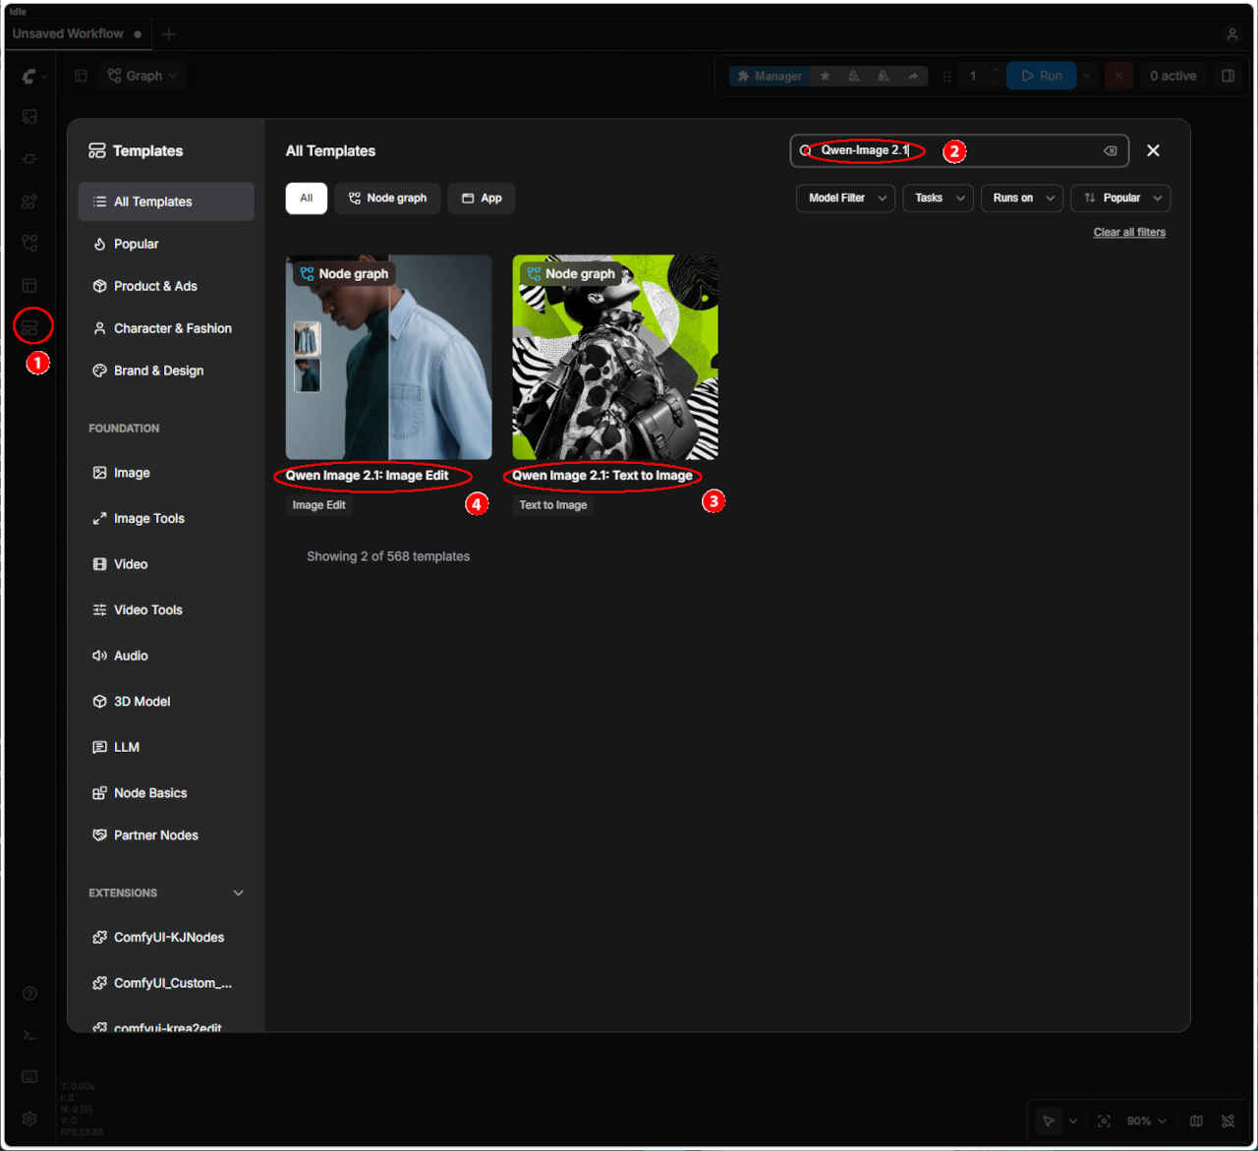
Task: Open the sidebar icon above Templates
Action: (x=30, y=285)
